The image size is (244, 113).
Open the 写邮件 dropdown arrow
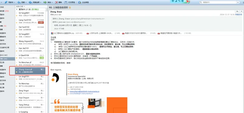point(14,2)
